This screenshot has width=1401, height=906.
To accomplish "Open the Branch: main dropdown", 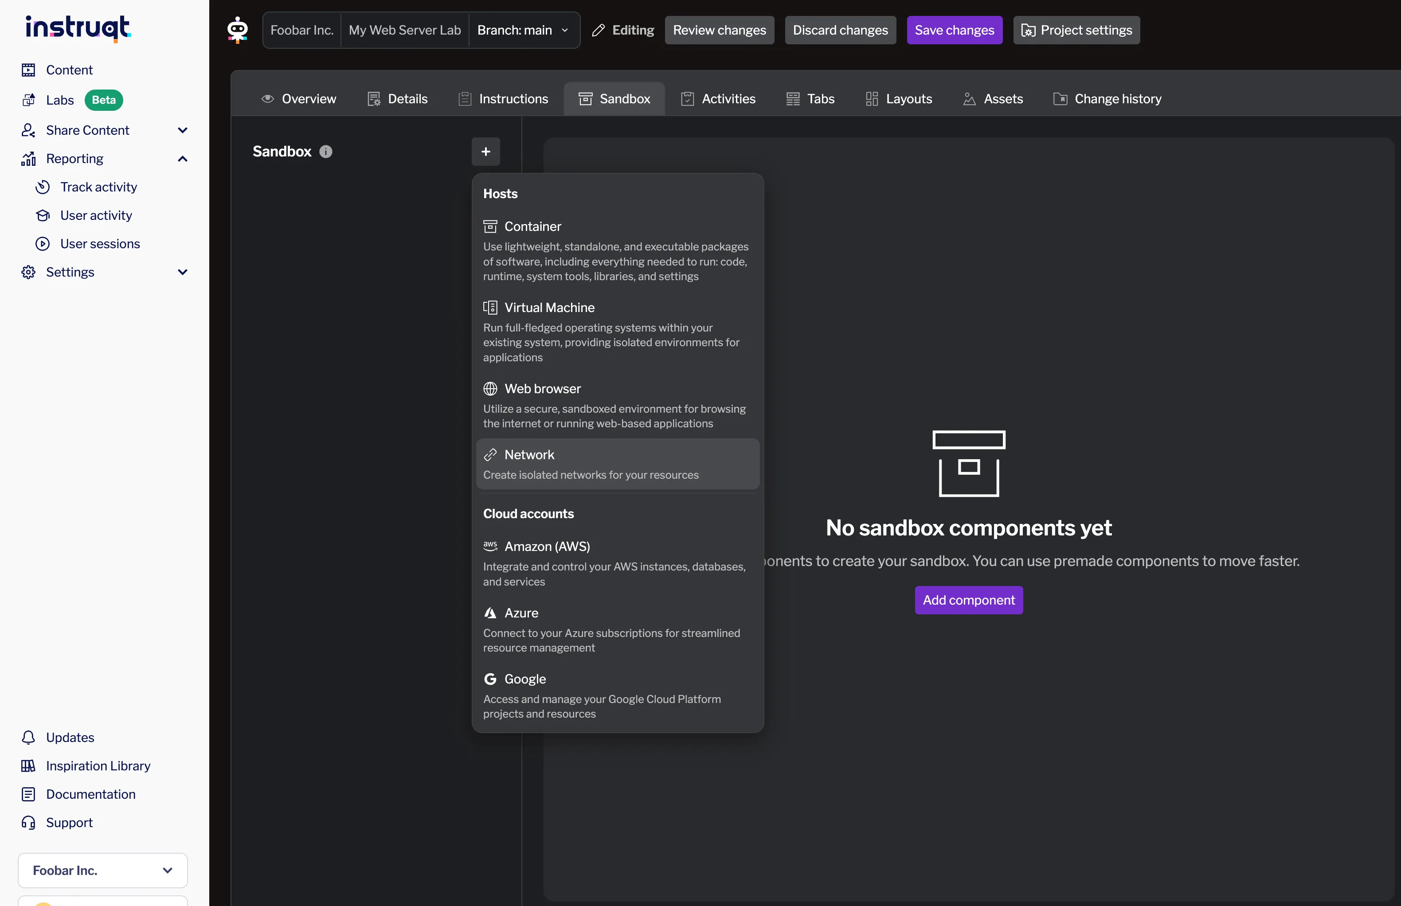I will tap(523, 30).
